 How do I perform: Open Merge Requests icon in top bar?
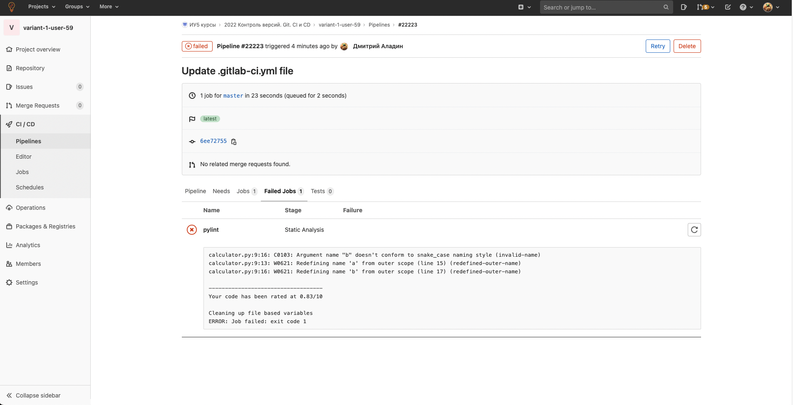pyautogui.click(x=705, y=7)
